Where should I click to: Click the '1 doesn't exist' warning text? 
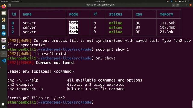point(50,54)
